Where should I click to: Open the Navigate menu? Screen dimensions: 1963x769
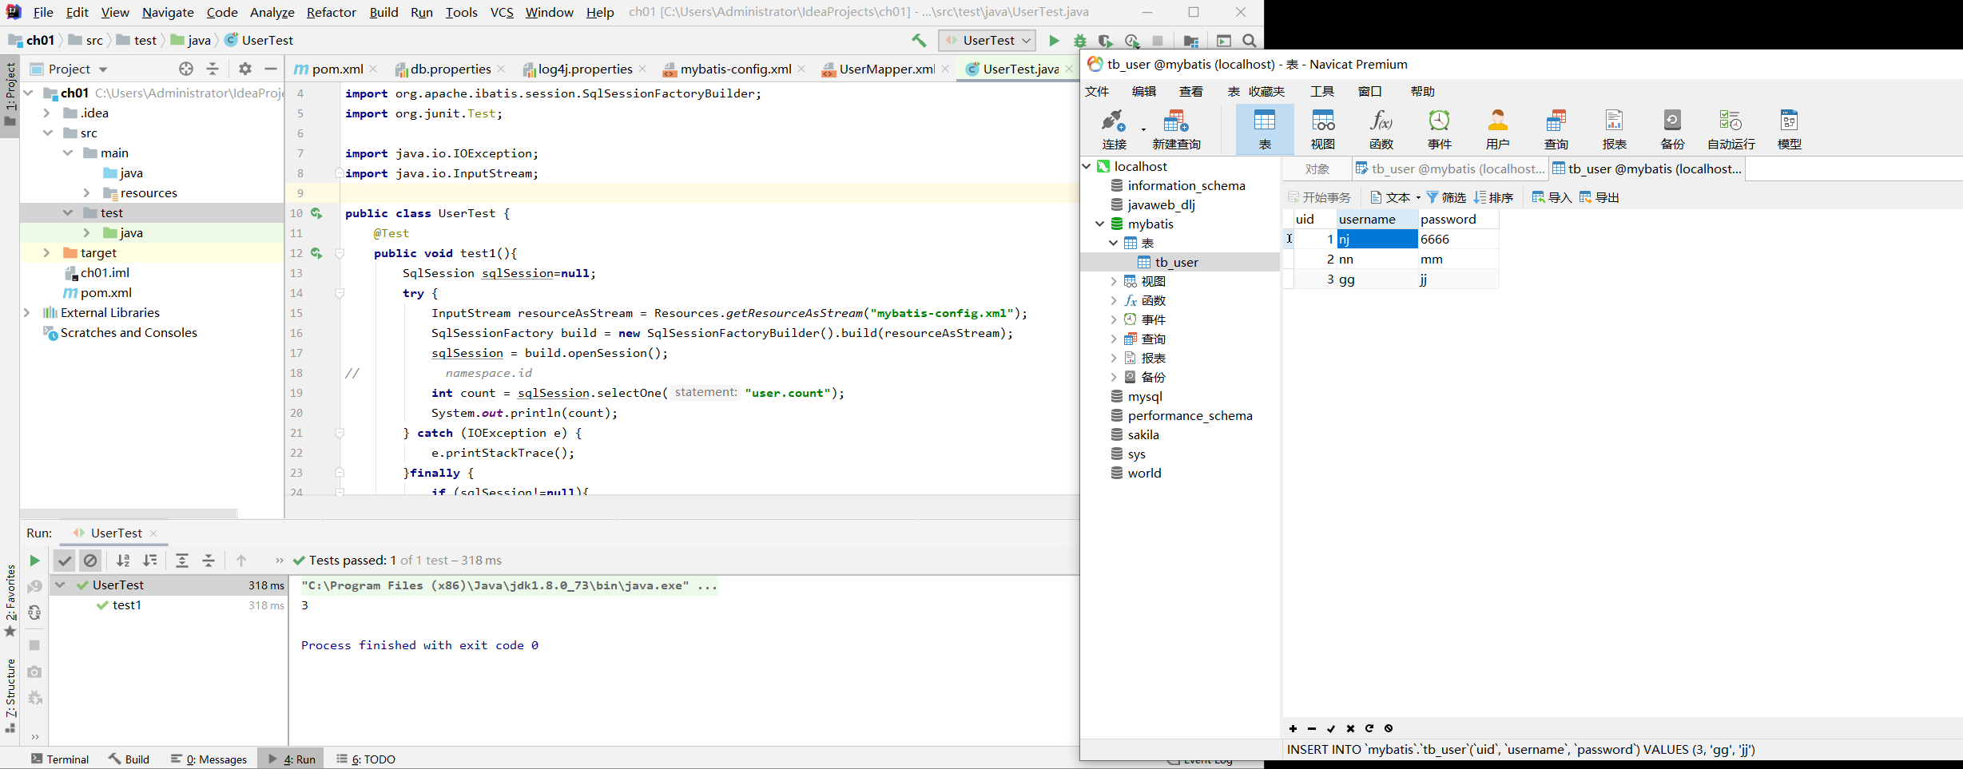click(168, 12)
